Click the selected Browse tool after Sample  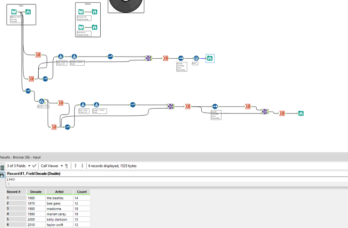[x=210, y=58]
